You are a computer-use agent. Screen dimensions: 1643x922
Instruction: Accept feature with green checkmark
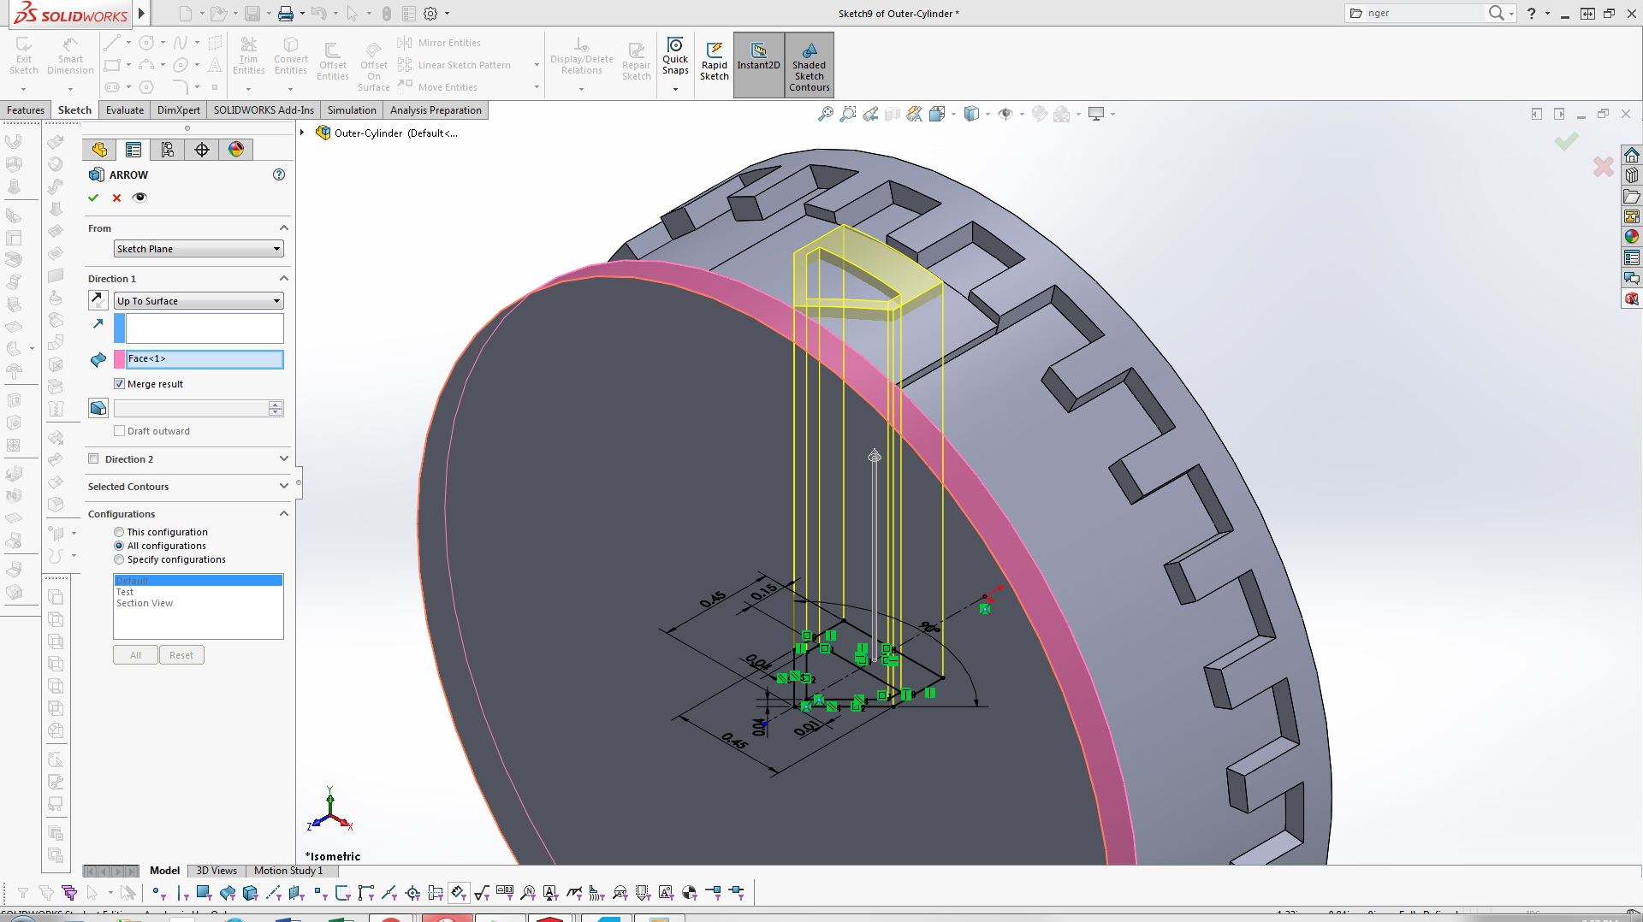93,198
